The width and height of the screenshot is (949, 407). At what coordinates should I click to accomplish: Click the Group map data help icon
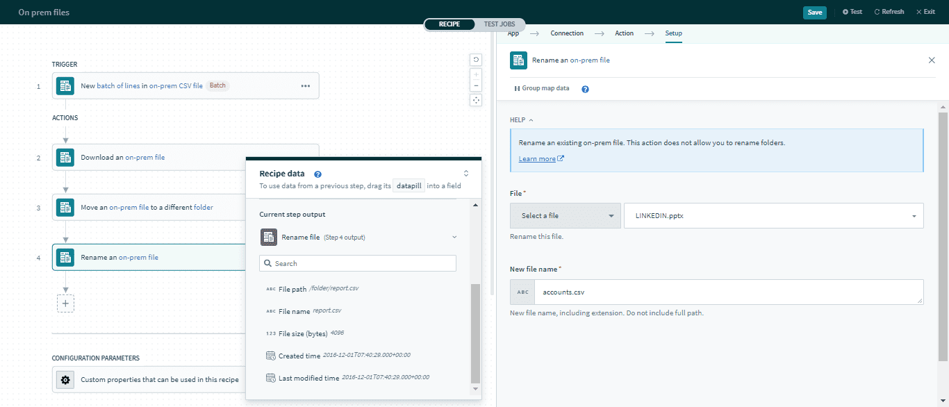(585, 89)
